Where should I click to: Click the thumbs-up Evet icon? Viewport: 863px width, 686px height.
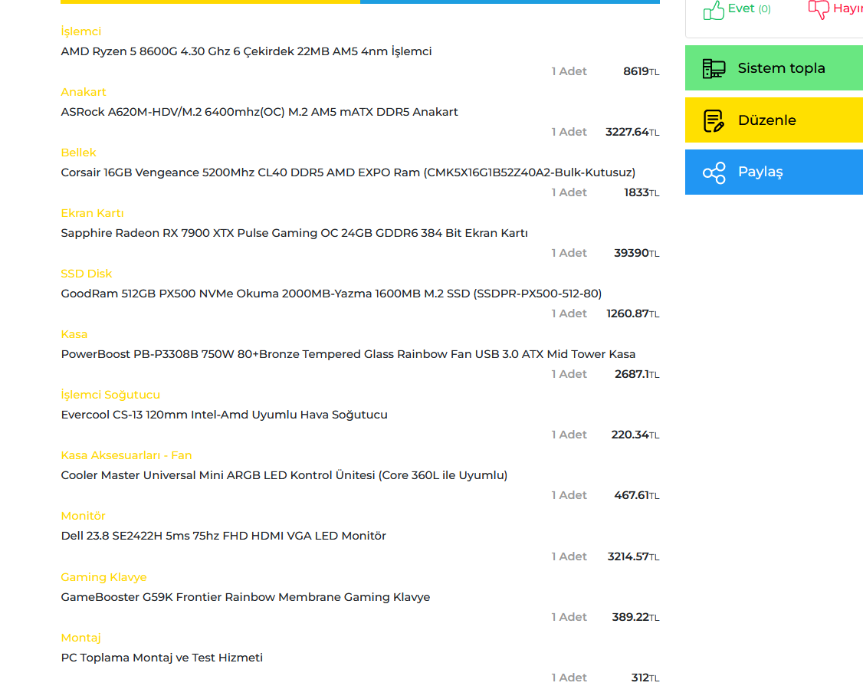click(714, 10)
